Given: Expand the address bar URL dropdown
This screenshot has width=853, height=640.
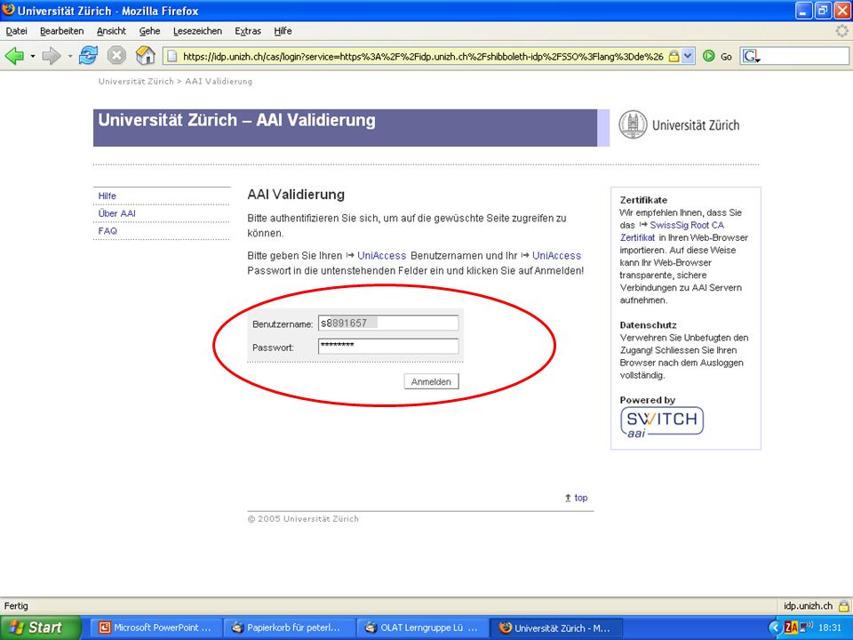Looking at the screenshot, I should coord(688,56).
